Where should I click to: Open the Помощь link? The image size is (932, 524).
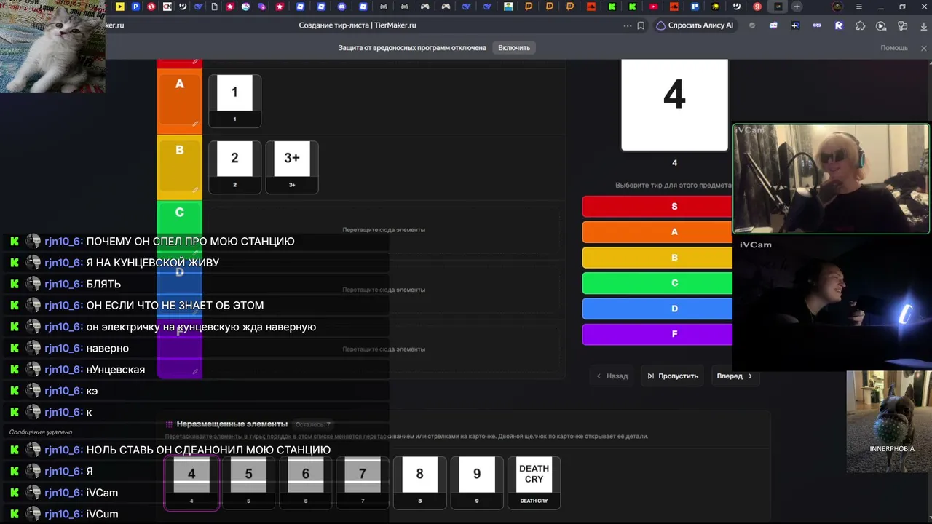click(894, 48)
